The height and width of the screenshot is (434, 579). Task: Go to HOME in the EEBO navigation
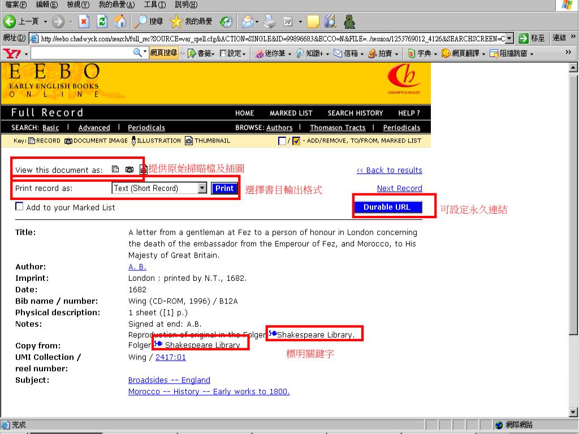[244, 113]
